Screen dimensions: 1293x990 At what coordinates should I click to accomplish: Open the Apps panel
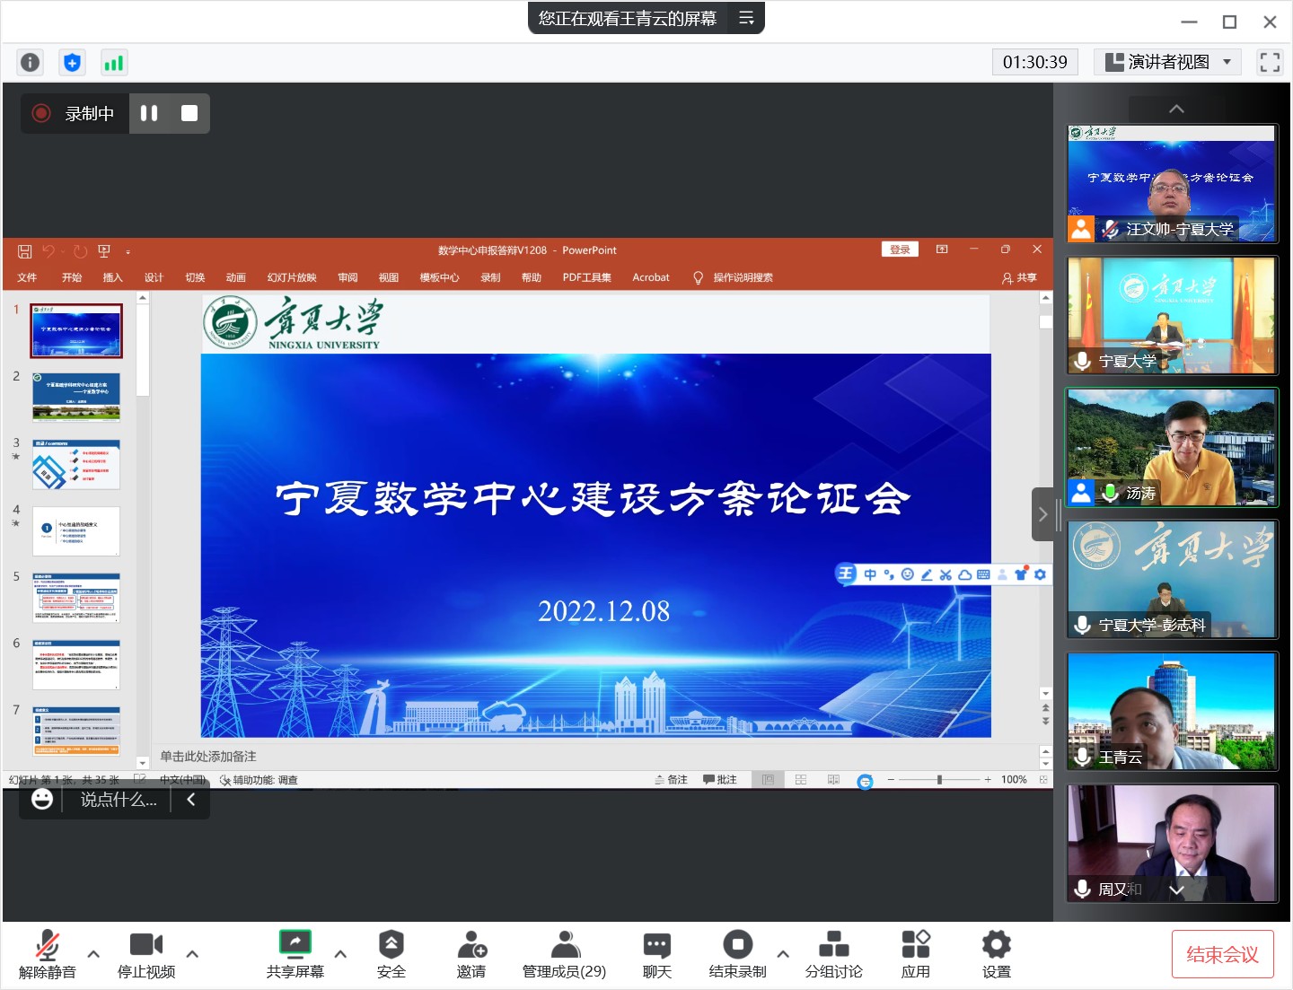(915, 954)
